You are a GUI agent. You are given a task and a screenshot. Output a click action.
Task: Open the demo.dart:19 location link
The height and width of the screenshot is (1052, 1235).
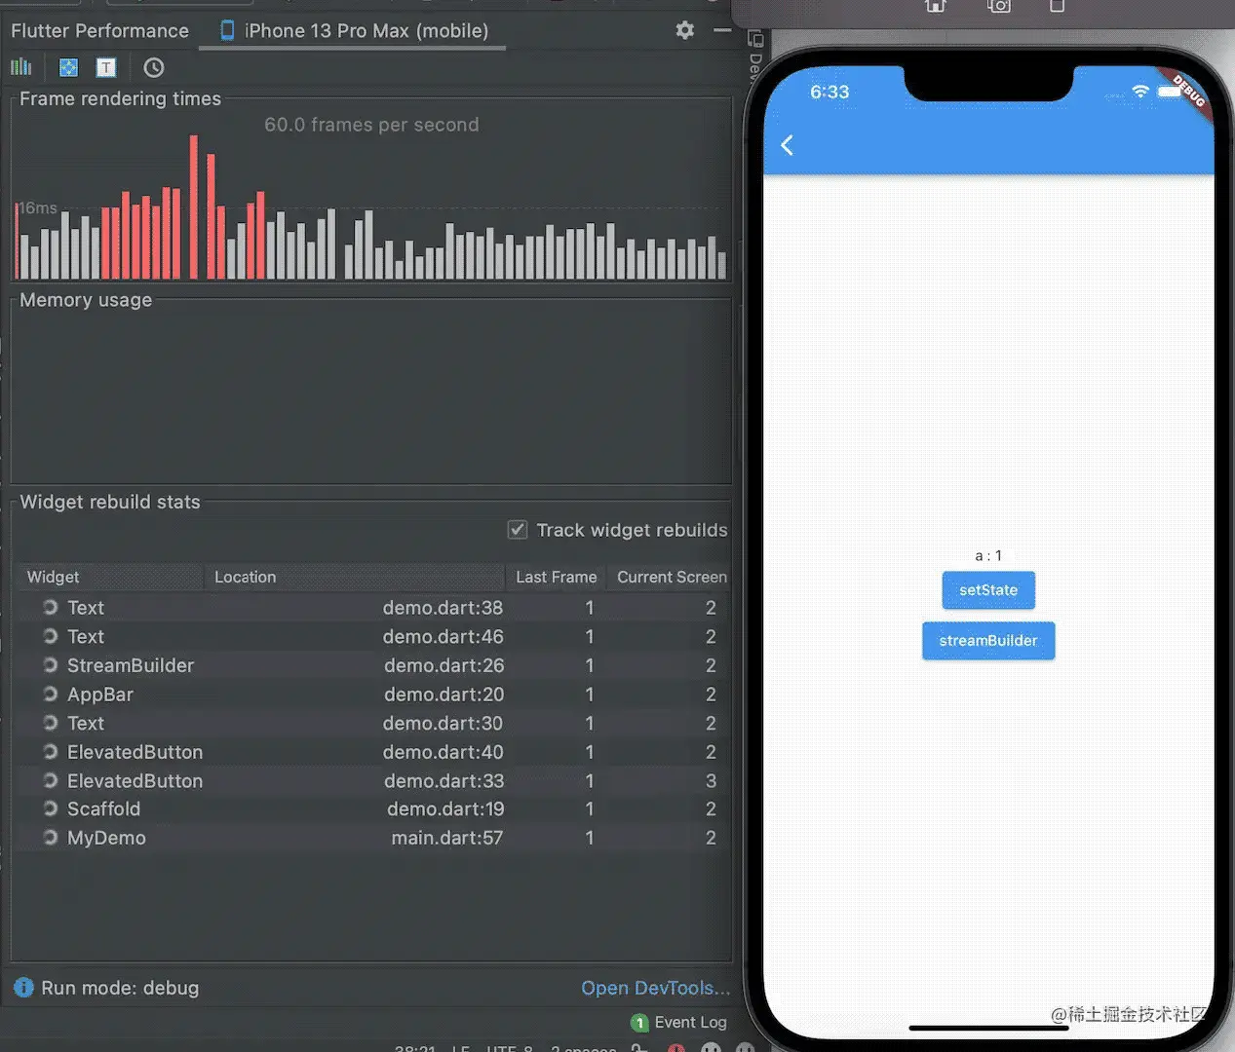tap(445, 808)
